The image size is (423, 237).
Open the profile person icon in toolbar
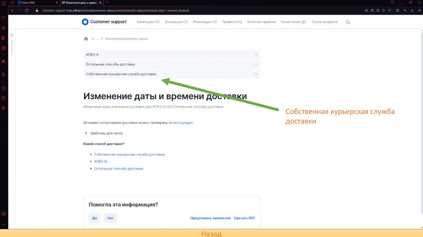click(x=405, y=10)
